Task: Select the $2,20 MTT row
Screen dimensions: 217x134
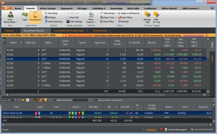Action: tap(106, 72)
